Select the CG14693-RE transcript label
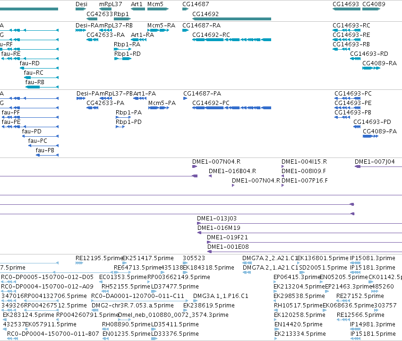This screenshot has width=402, height=341. click(x=351, y=35)
